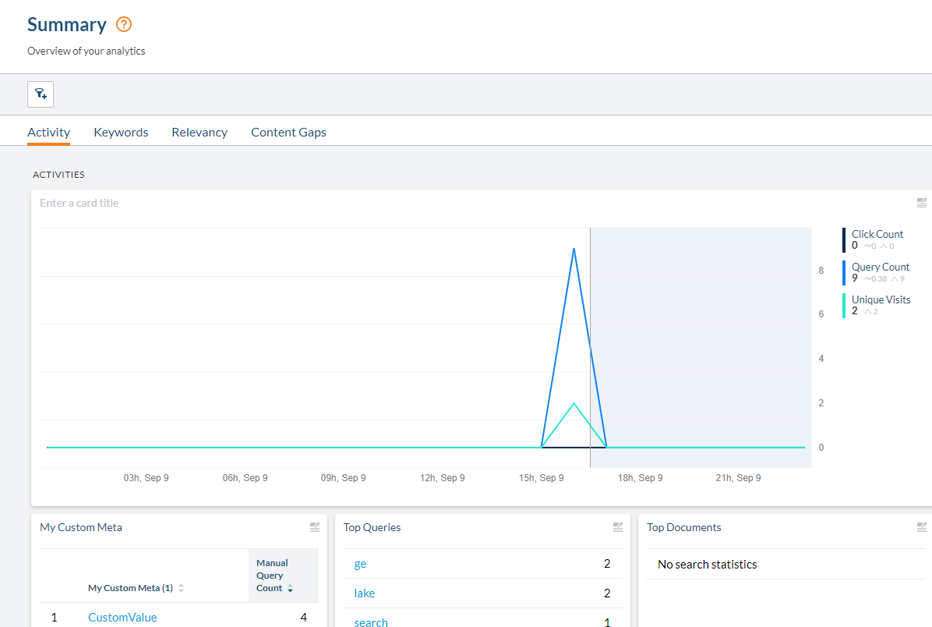Open the 'lake' top query link
This screenshot has width=932, height=627.
[365, 593]
